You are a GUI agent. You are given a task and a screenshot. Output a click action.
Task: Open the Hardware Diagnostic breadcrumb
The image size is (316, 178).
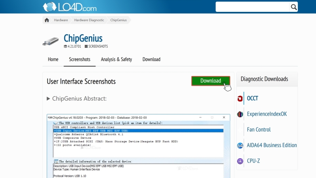[89, 20]
